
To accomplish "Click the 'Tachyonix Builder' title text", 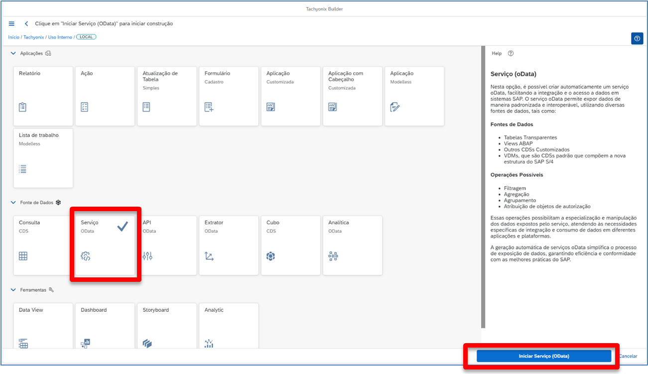I will [324, 9].
